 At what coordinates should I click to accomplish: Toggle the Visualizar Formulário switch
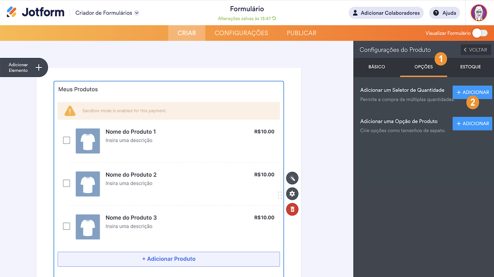point(480,33)
